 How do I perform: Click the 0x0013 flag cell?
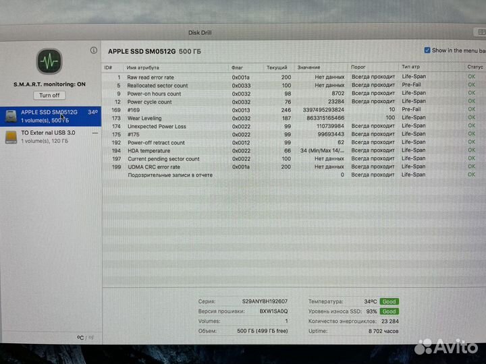click(241, 110)
